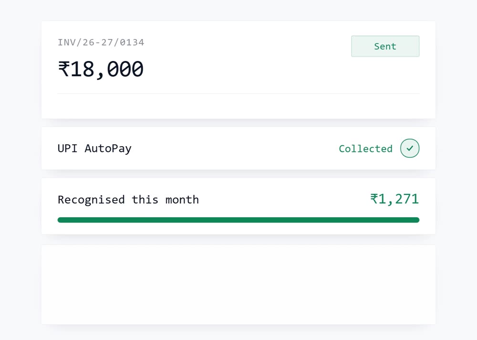
Task: Click the empty white card at bottom
Action: pos(238,285)
